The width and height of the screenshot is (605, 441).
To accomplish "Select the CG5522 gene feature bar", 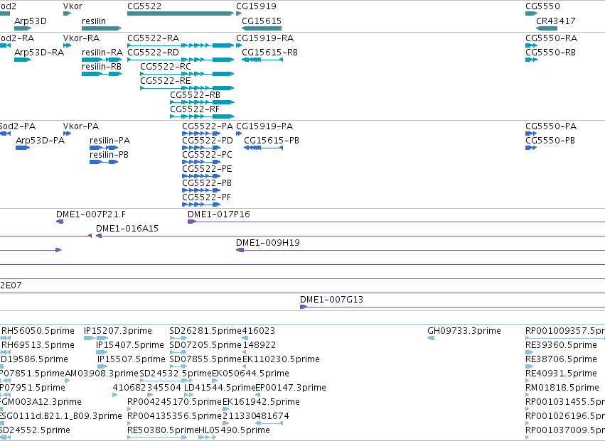I will 180,13.
